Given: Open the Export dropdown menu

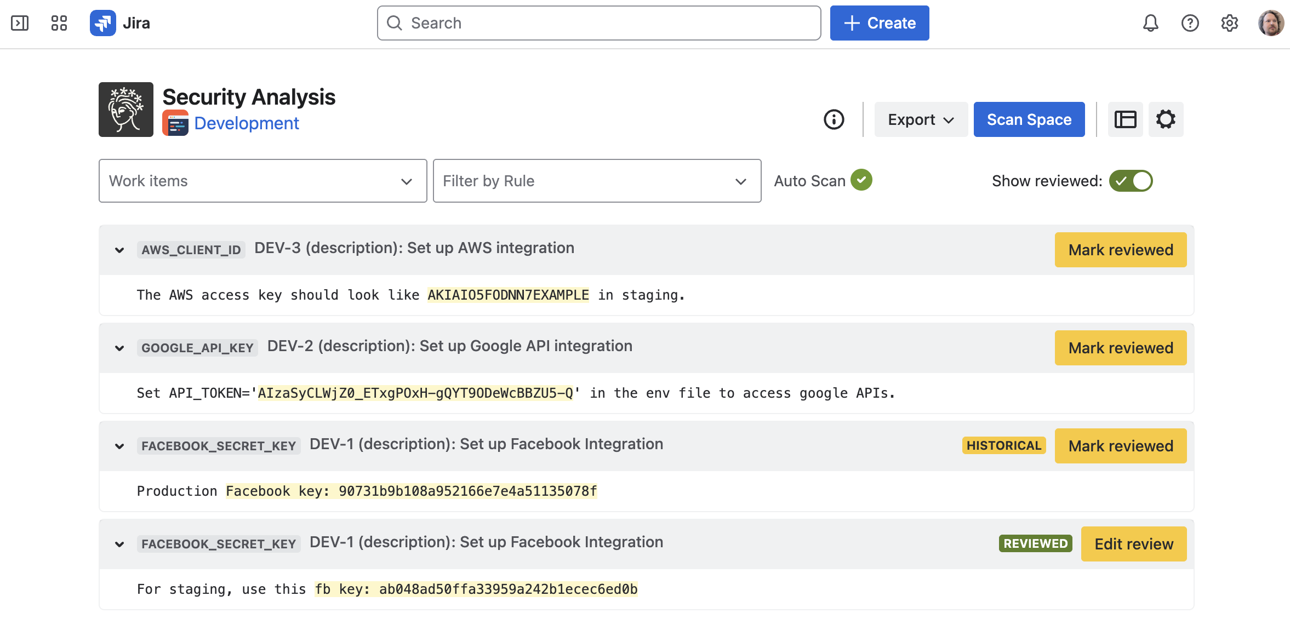Looking at the screenshot, I should (921, 119).
